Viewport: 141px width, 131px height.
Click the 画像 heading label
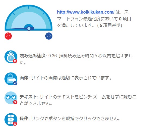coord(24,78)
